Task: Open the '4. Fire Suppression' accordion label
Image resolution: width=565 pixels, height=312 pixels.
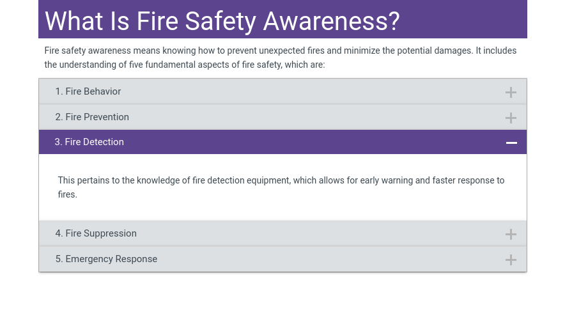Action: pyautogui.click(x=96, y=233)
